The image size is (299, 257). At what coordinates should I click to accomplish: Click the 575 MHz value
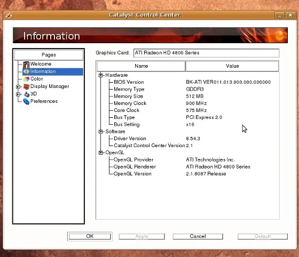pyautogui.click(x=196, y=110)
